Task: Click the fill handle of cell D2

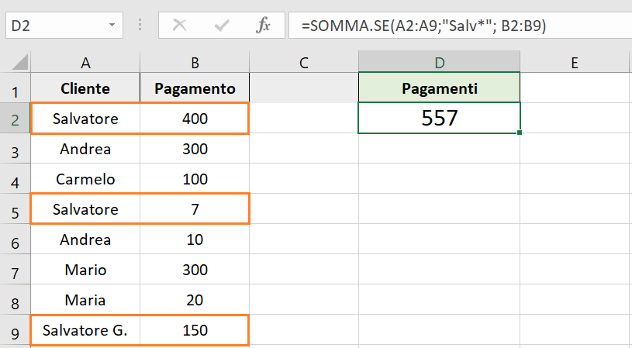Action: click(520, 133)
